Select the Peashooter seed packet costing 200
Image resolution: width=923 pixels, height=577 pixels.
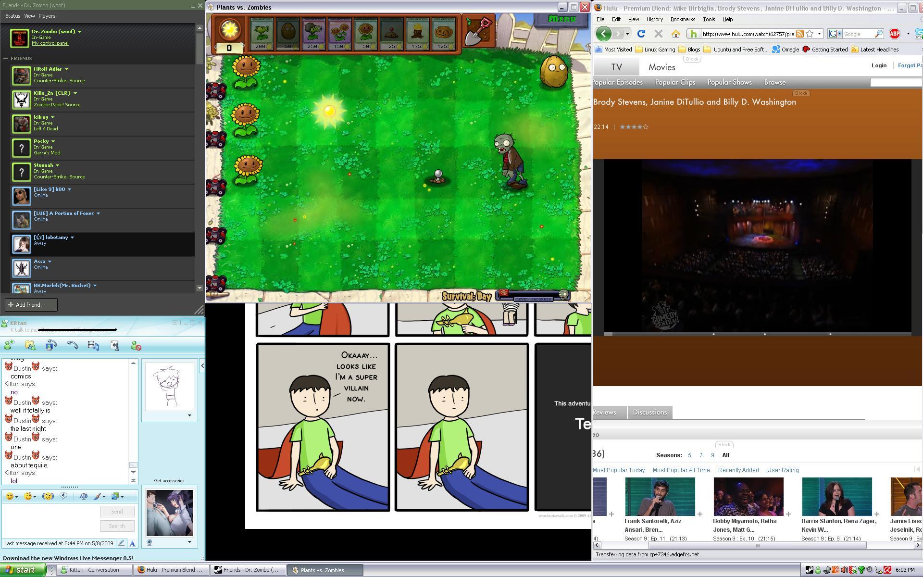tap(262, 34)
